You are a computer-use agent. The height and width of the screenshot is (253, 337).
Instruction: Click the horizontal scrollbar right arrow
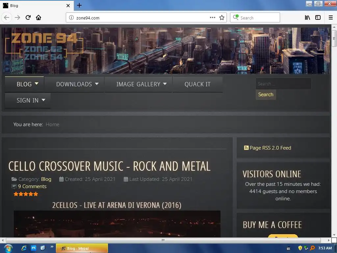[329, 240]
